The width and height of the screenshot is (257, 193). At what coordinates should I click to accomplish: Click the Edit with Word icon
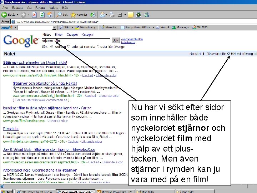tap(120, 15)
